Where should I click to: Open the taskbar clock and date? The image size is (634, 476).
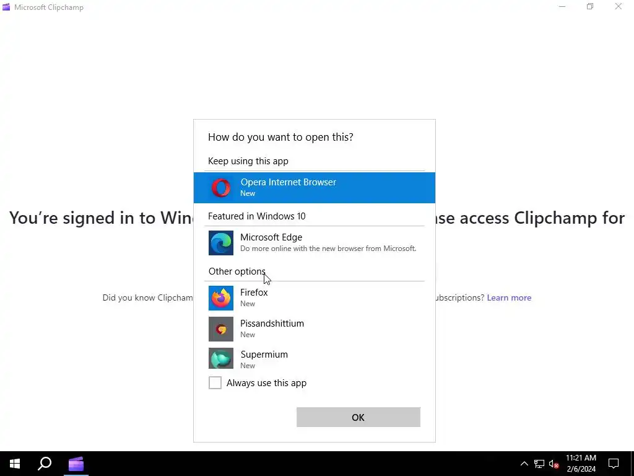tap(581, 464)
